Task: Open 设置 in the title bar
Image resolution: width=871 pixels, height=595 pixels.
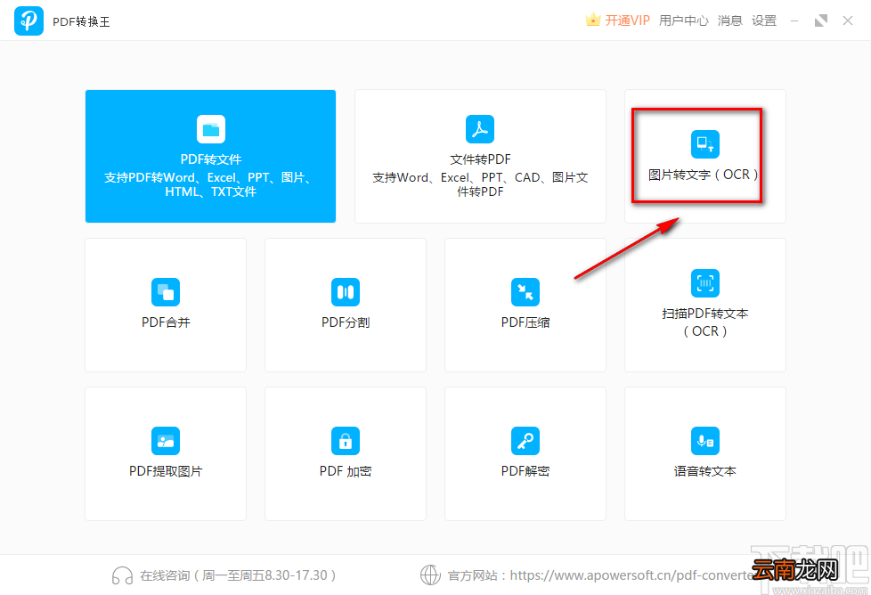Action: click(764, 20)
